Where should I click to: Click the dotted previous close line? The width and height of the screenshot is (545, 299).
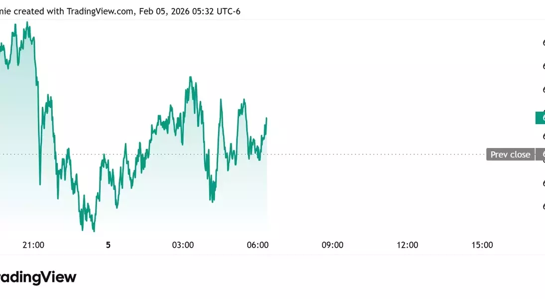point(373,154)
